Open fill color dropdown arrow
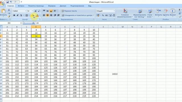The height and width of the screenshot is (102, 182). tap(35, 15)
